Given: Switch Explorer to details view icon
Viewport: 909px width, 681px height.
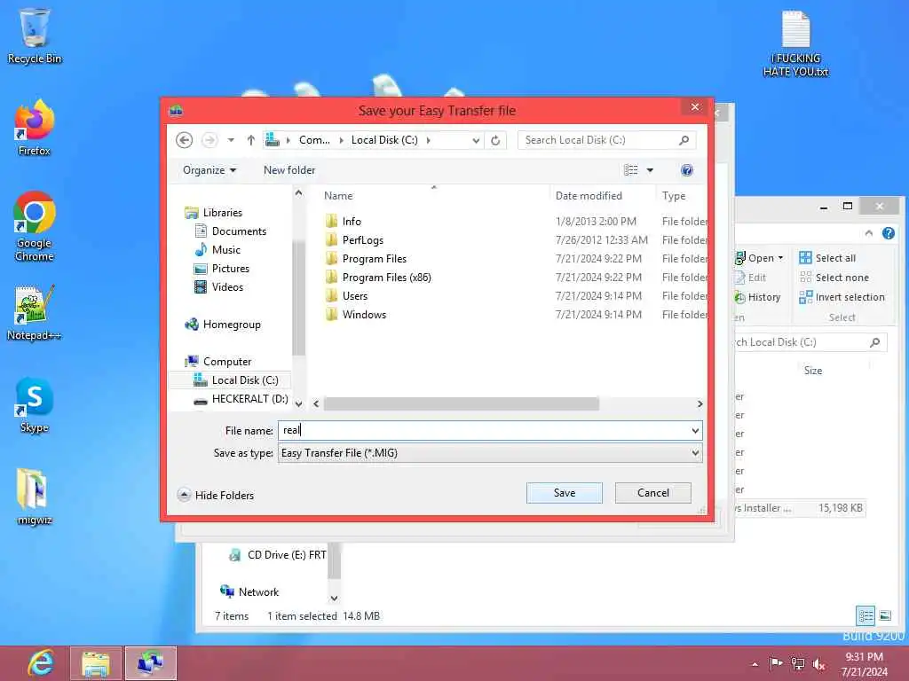Looking at the screenshot, I should coord(866,615).
